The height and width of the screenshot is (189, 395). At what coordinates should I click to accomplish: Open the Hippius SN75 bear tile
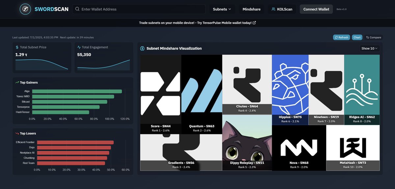tap(290, 90)
